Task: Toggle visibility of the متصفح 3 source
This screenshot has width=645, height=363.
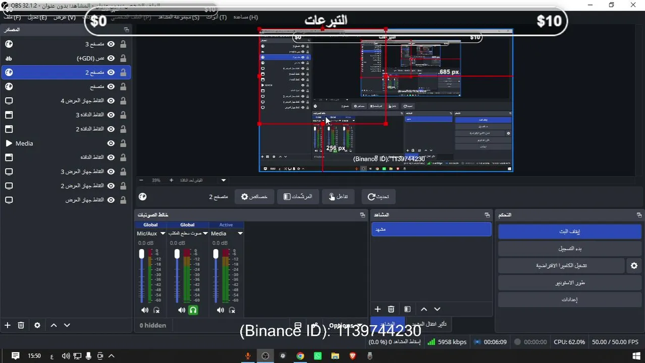Action: [x=111, y=44]
